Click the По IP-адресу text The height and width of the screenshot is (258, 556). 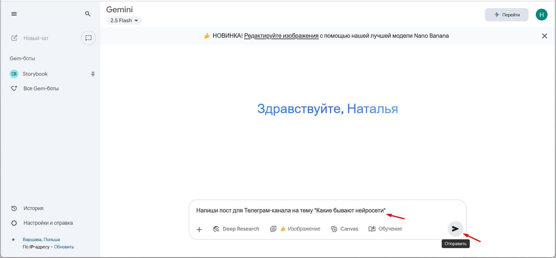[36, 247]
